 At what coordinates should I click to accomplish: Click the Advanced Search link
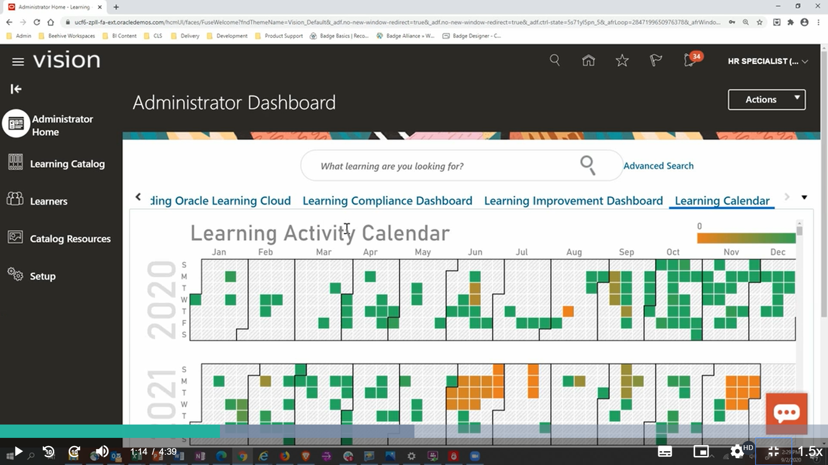pos(659,165)
